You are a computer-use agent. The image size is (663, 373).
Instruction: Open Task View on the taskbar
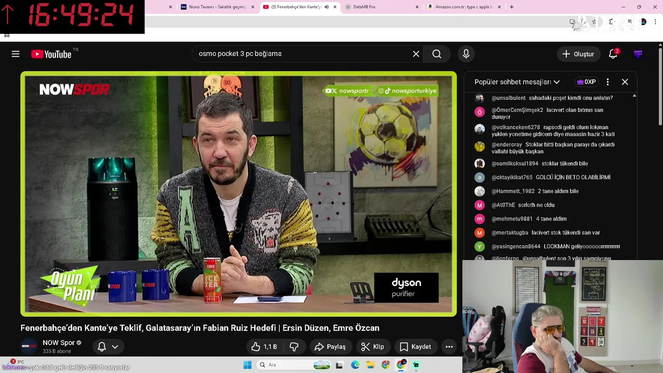339,365
